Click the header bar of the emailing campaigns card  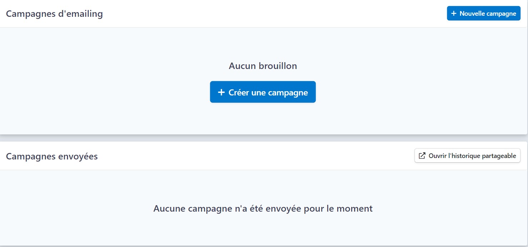tap(251, 14)
